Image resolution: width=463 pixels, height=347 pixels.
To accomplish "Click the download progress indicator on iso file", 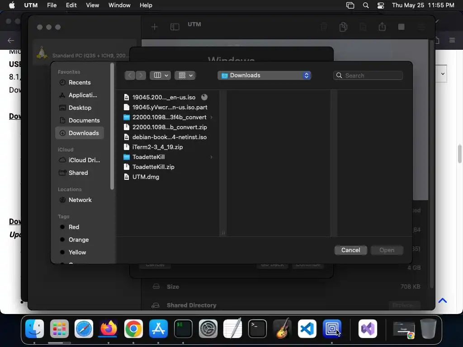I will (x=204, y=97).
